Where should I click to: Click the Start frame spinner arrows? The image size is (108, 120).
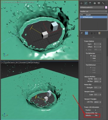pos(100,44)
